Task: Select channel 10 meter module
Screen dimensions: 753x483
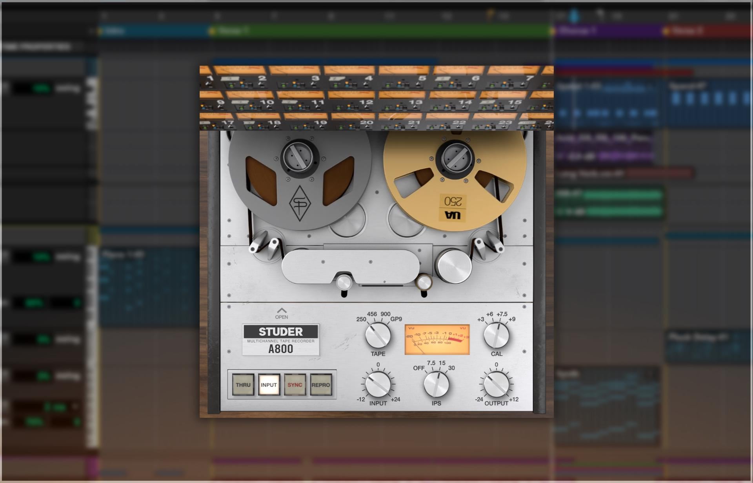Action: point(250,101)
